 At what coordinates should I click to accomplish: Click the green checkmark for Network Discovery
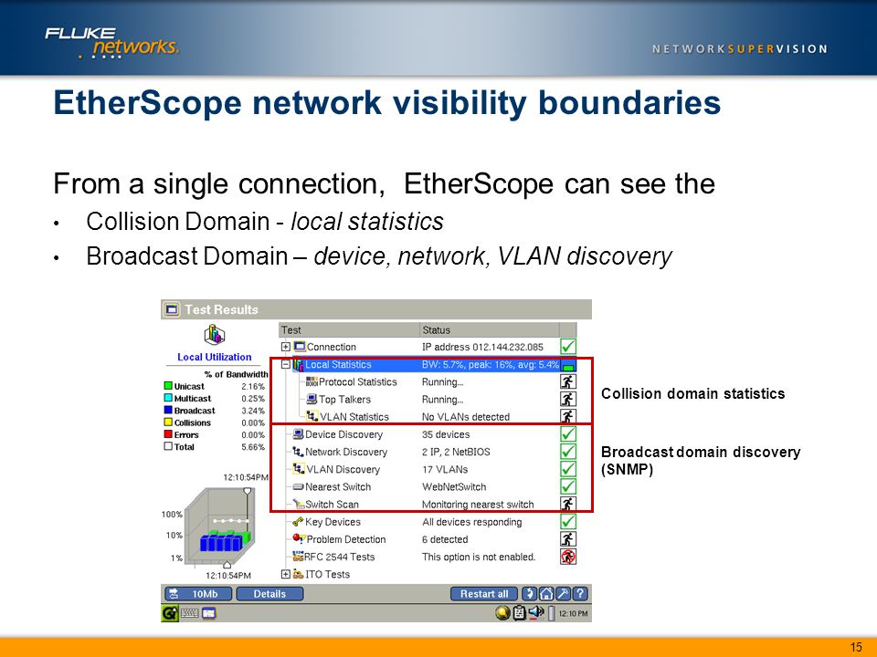click(x=567, y=452)
